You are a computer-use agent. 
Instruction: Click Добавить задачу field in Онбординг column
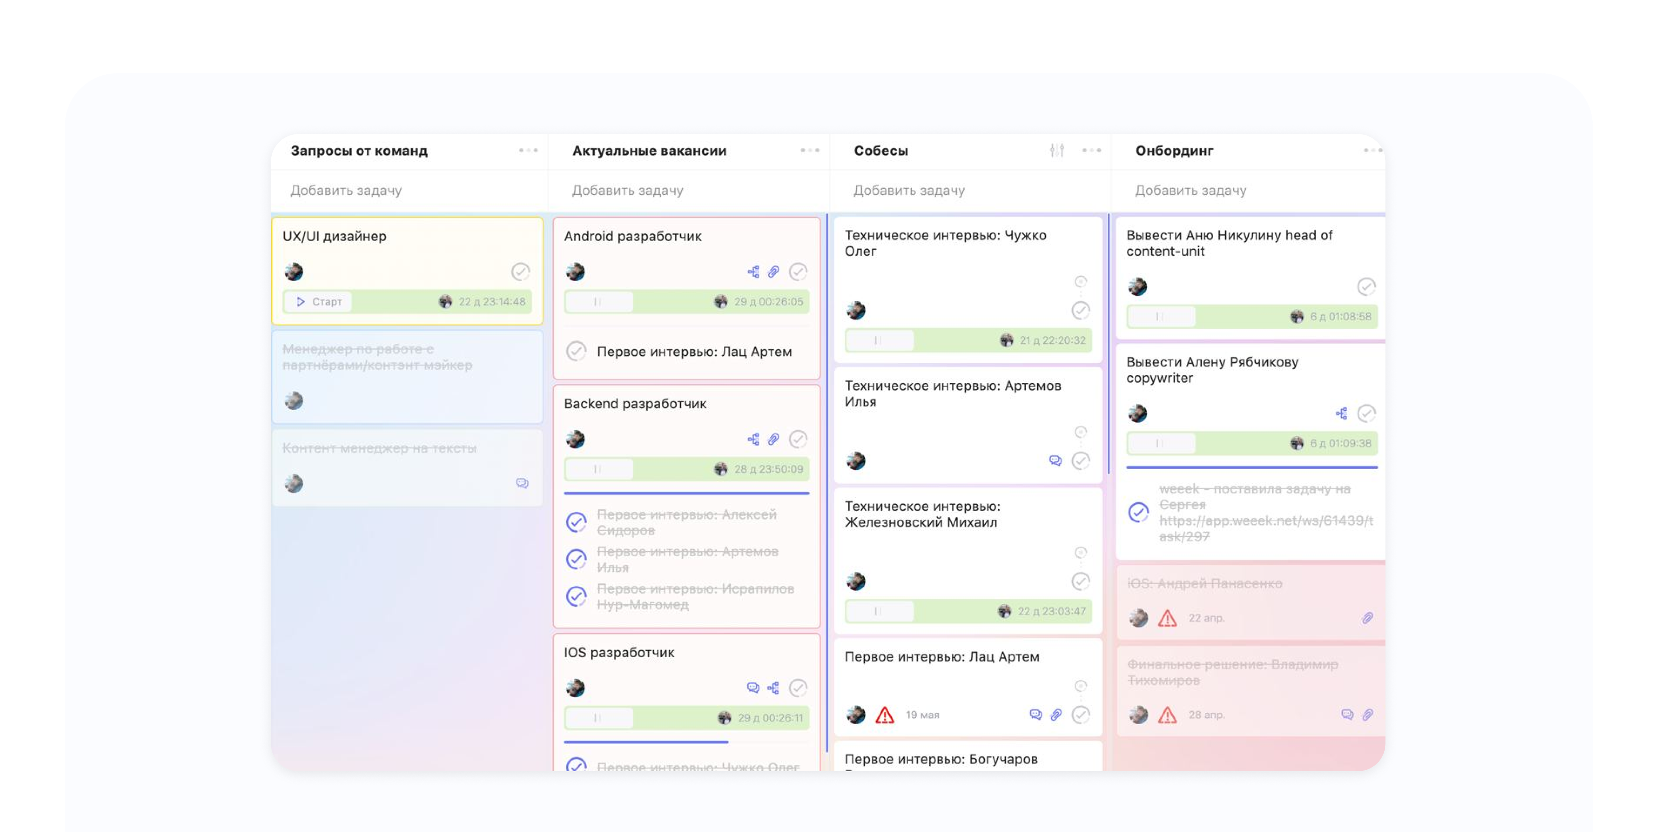[x=1190, y=190]
